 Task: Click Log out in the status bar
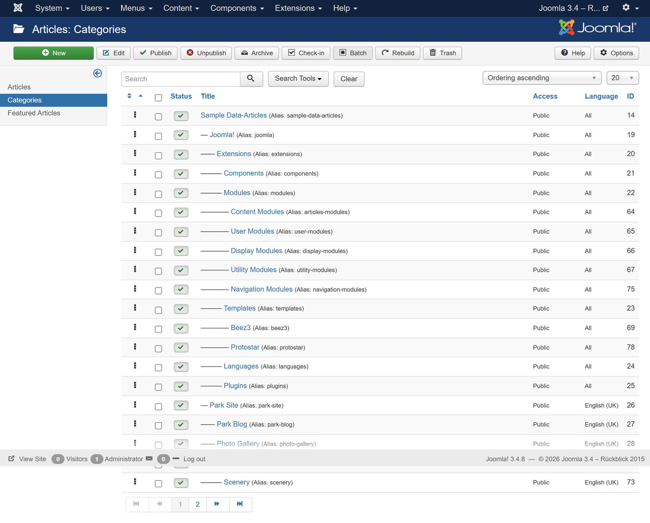click(194, 459)
